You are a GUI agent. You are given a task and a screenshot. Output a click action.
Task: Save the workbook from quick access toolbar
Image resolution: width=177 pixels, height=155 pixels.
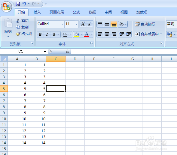point(18,4)
